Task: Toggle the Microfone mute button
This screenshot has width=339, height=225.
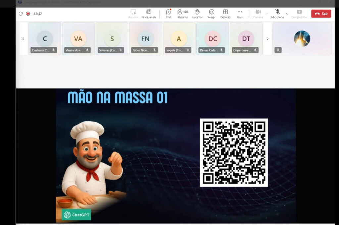Action: 277,13
